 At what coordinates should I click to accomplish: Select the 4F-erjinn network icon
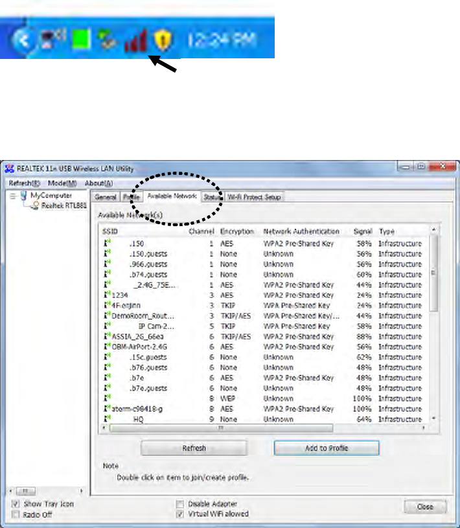point(107,305)
